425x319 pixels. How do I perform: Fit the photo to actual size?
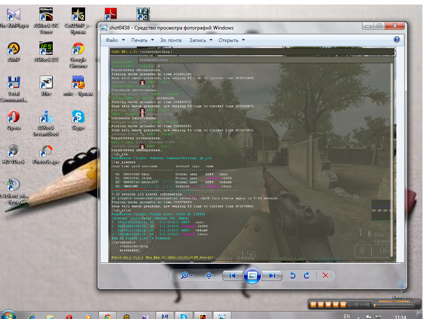(x=209, y=276)
